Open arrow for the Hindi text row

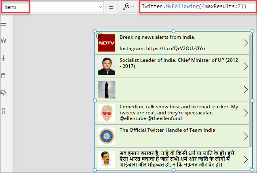pos(246,159)
